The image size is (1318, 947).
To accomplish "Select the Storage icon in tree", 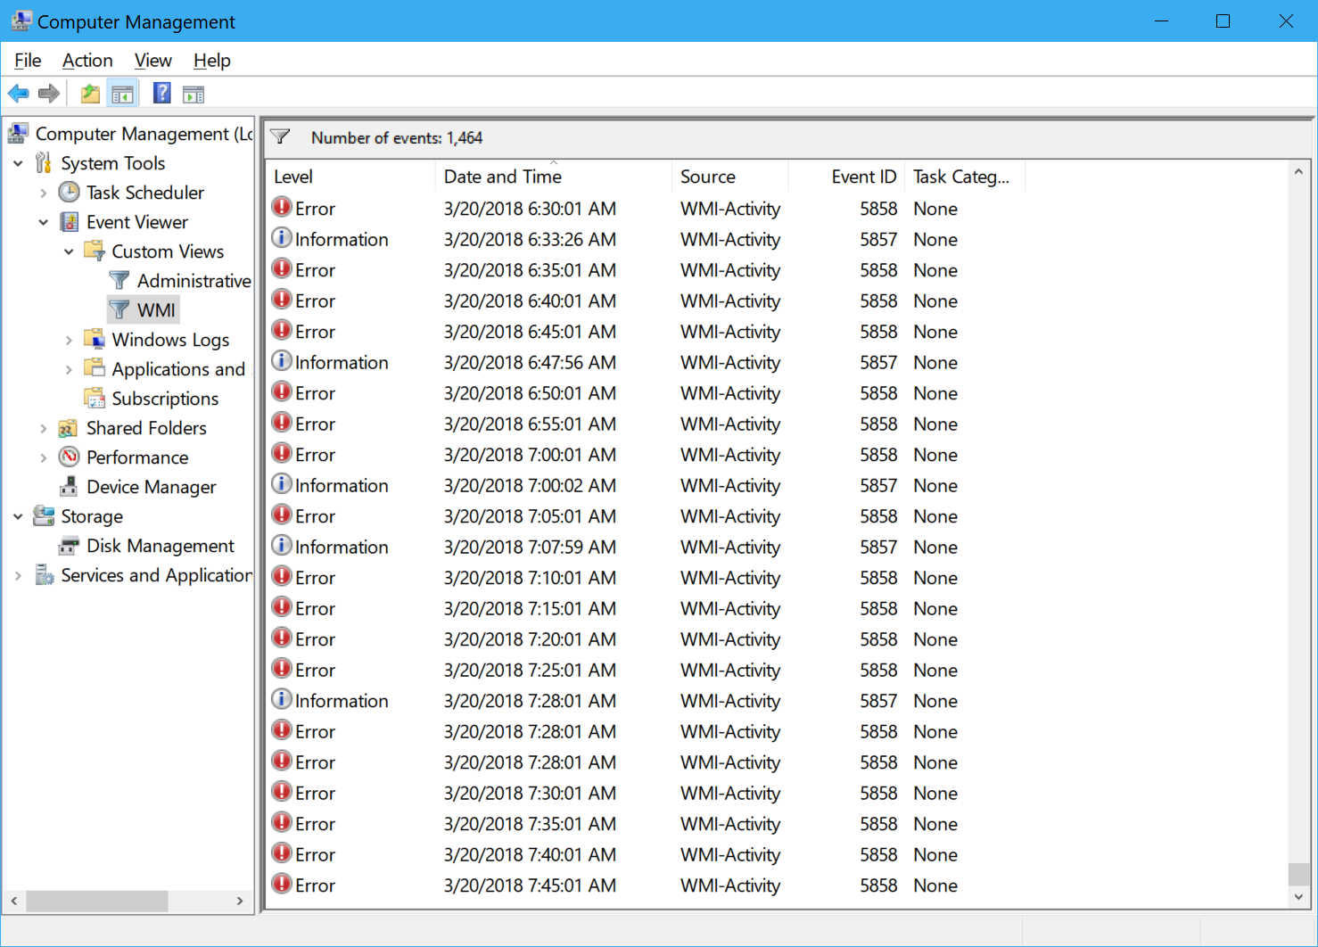I will click(44, 515).
